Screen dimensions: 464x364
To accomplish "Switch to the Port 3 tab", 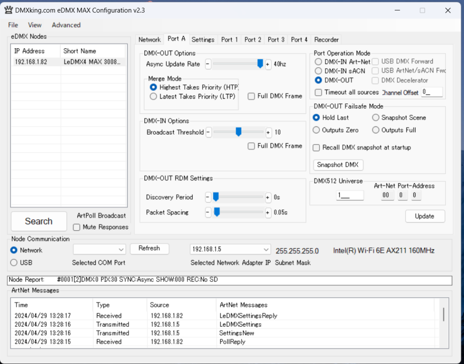I will point(276,39).
